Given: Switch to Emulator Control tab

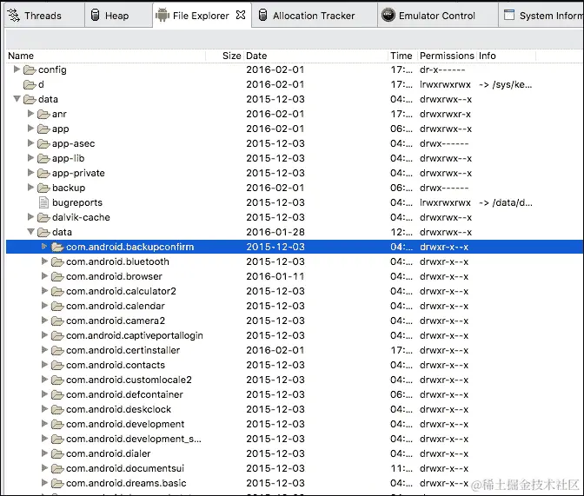Looking at the screenshot, I should click(x=438, y=16).
